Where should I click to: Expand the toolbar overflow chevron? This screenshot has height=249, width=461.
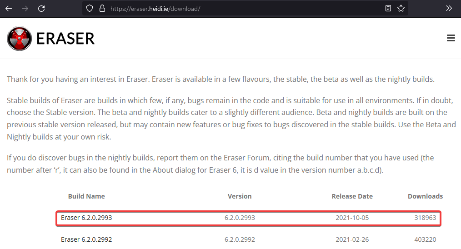pyautogui.click(x=449, y=8)
